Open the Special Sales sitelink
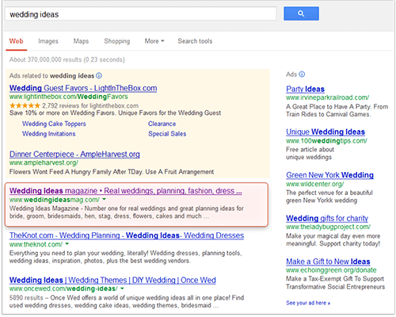The image size is (396, 317). [x=167, y=134]
